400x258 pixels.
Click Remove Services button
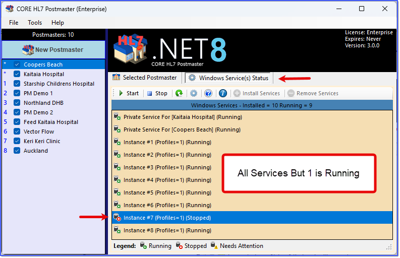[x=313, y=93]
